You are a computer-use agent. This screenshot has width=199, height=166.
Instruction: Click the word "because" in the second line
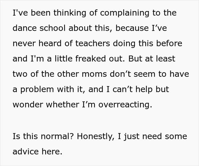tap(132, 28)
